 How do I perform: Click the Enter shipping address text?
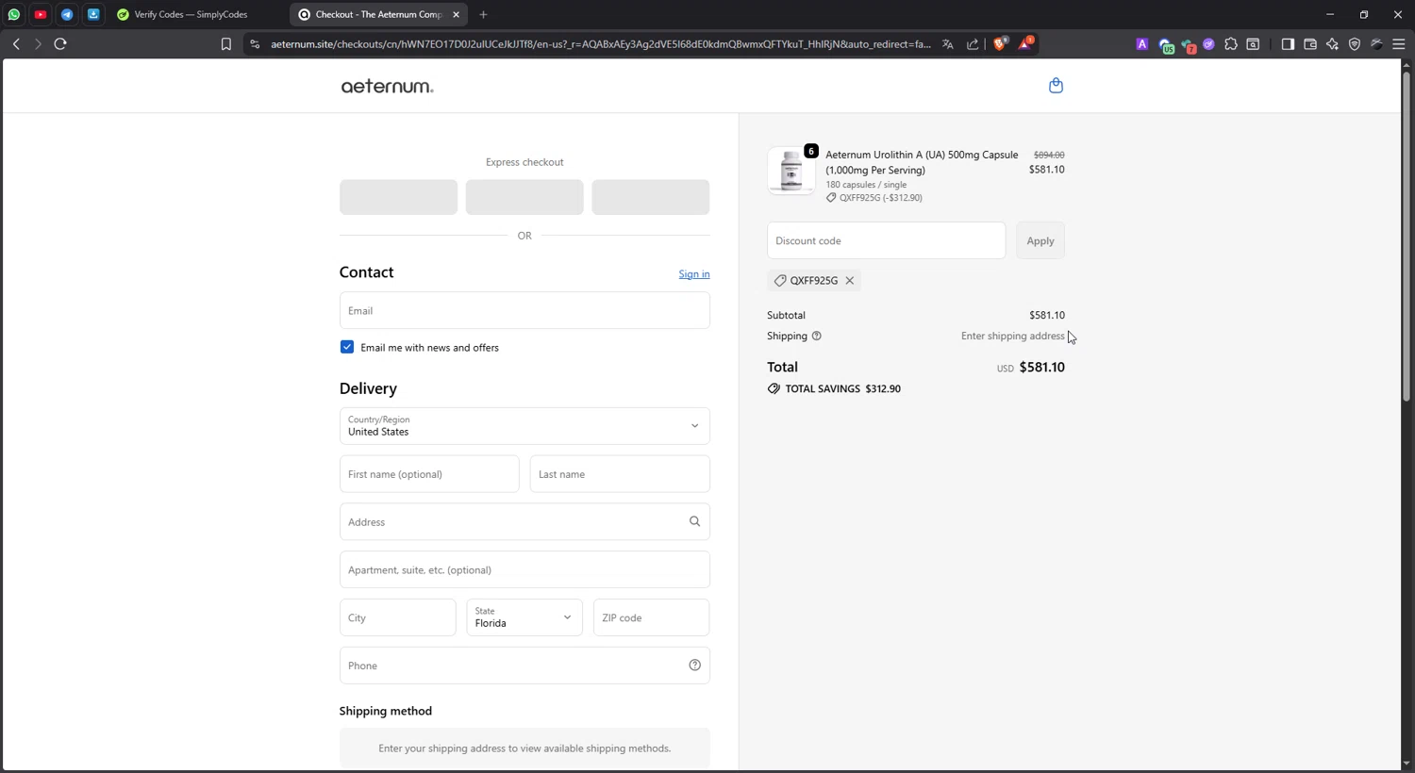(1012, 337)
